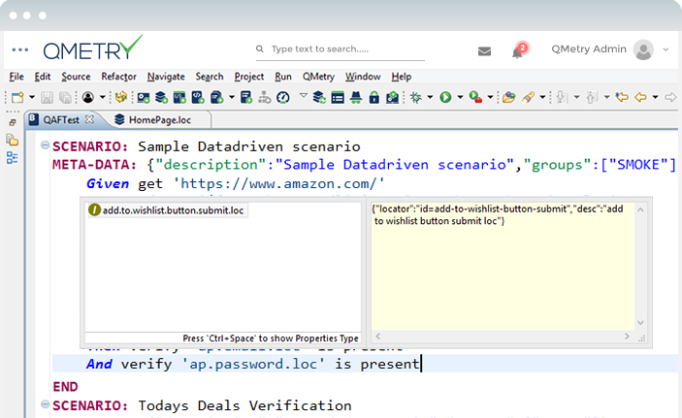The width and height of the screenshot is (682, 418).
Task: Start Debug with the bug icon
Action: pyautogui.click(x=416, y=97)
